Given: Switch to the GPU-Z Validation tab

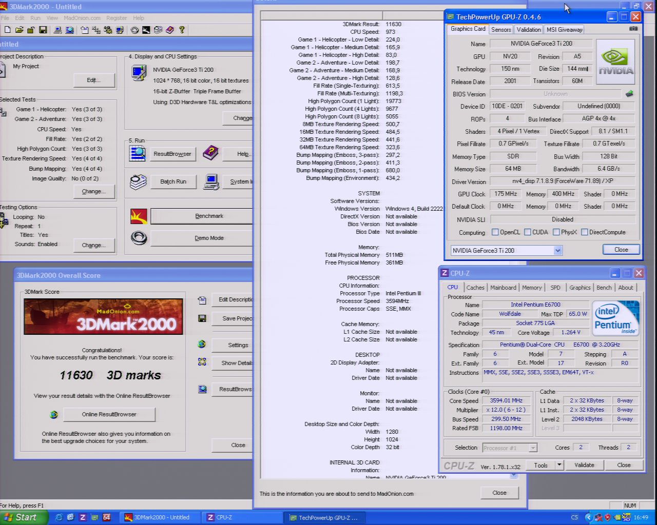Looking at the screenshot, I should (529, 30).
